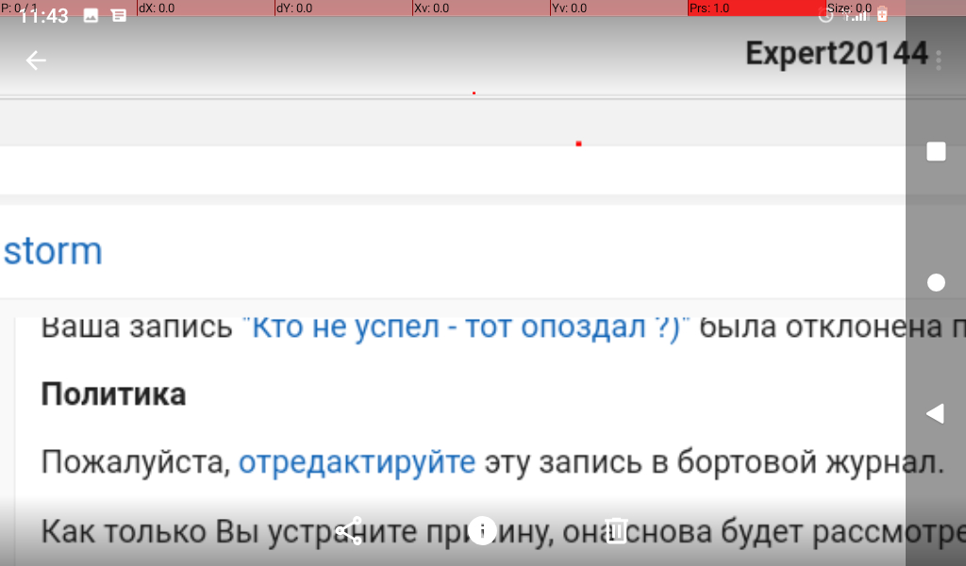The height and width of the screenshot is (566, 966).
Task: Tap the image notification icon in status bar
Action: click(91, 15)
